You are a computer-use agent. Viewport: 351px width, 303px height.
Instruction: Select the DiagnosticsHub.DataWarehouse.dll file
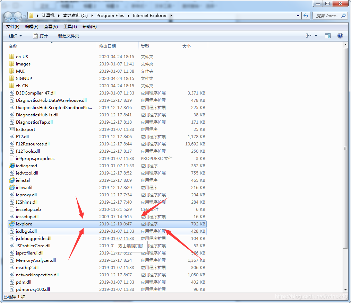pyautogui.click(x=51, y=100)
